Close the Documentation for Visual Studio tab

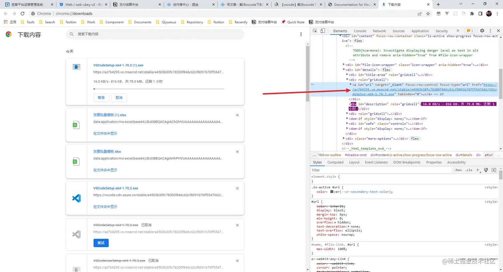(375, 5)
